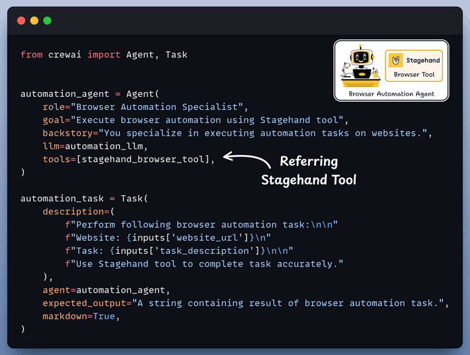Click the 'llm=automation_llm,' line
This screenshot has height=355, width=470.
[x=96, y=146]
